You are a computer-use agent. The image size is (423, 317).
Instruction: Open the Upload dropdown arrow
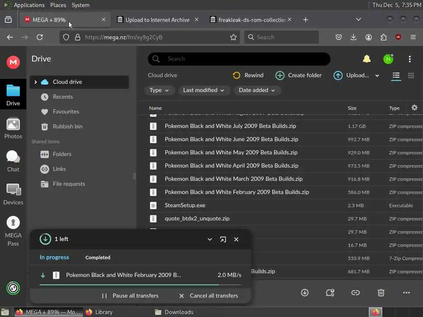tap(377, 76)
